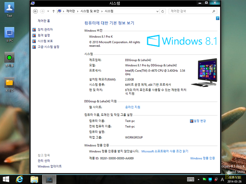This screenshot has height=184, width=246.
Task: Click the shield icon next to 설정 변경
Action: point(191,121)
